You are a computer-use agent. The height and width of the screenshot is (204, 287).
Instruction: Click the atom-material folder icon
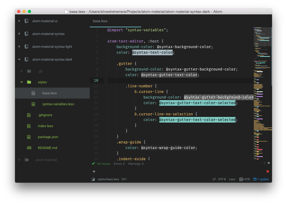[x=27, y=160]
